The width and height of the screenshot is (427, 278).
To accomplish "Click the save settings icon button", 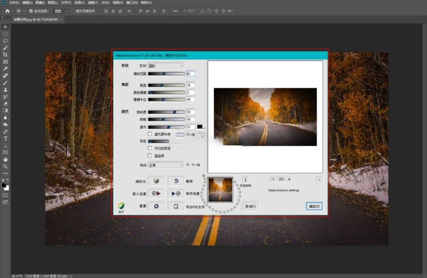I will (176, 194).
